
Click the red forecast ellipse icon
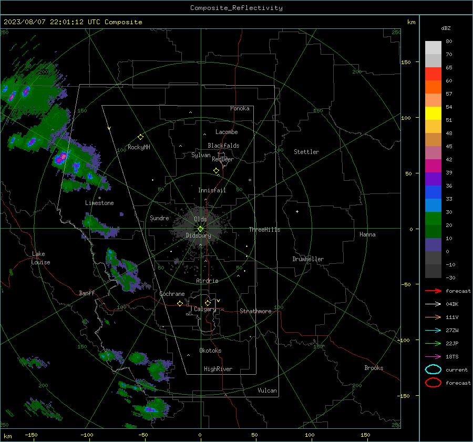click(x=433, y=383)
